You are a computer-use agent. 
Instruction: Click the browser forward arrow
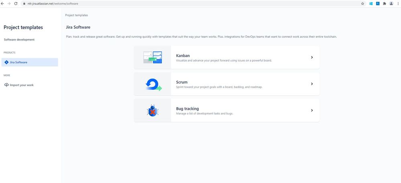coord(9,4)
